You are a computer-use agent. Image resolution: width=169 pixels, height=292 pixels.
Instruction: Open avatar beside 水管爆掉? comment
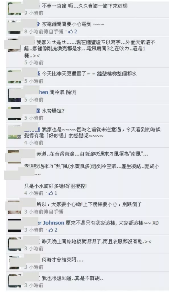(x=14, y=113)
